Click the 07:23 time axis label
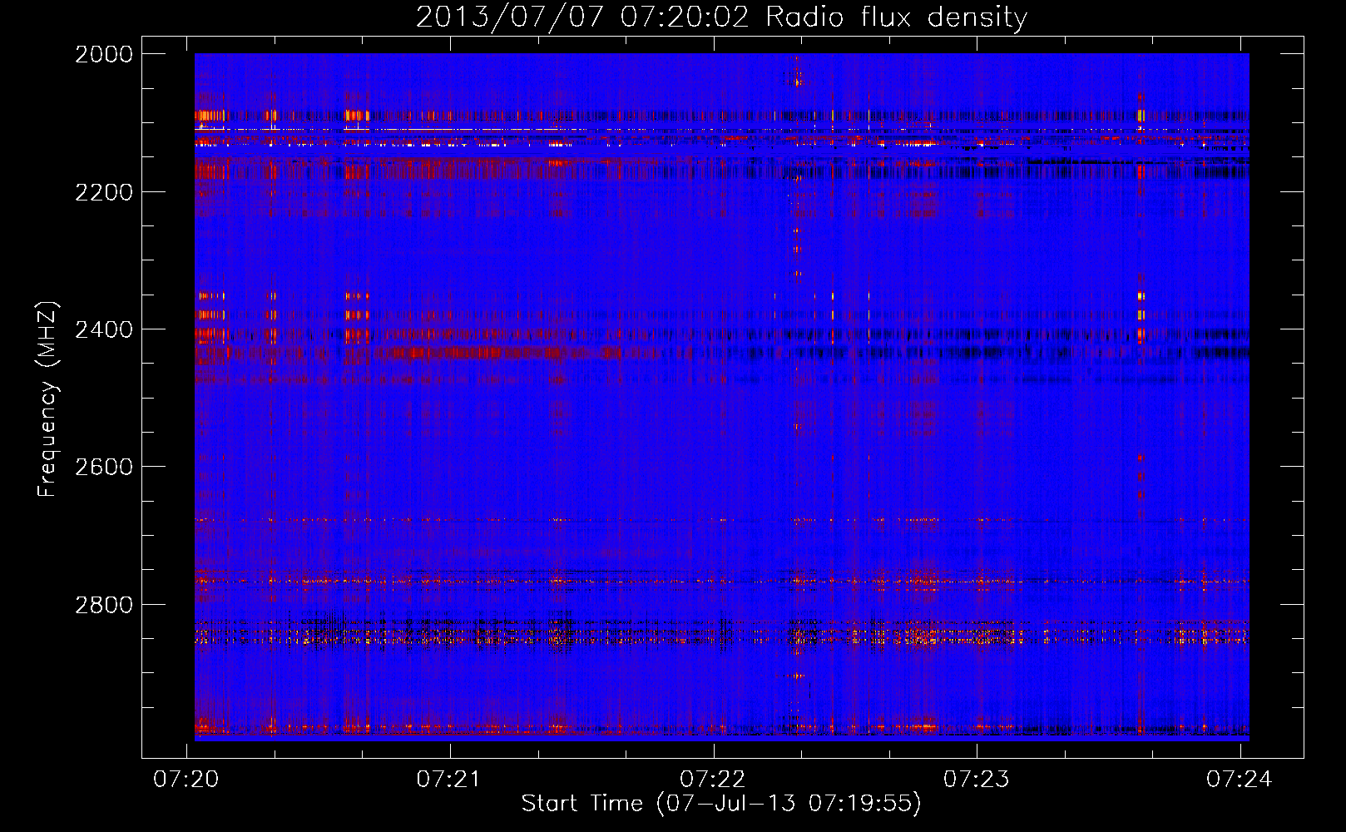This screenshot has height=832, width=1346. coord(977,779)
